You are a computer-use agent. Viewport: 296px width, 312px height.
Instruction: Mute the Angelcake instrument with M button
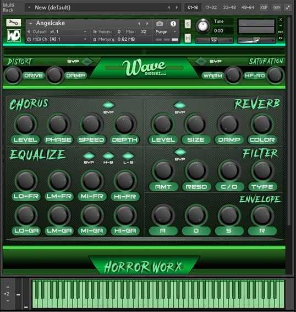[x=188, y=38]
